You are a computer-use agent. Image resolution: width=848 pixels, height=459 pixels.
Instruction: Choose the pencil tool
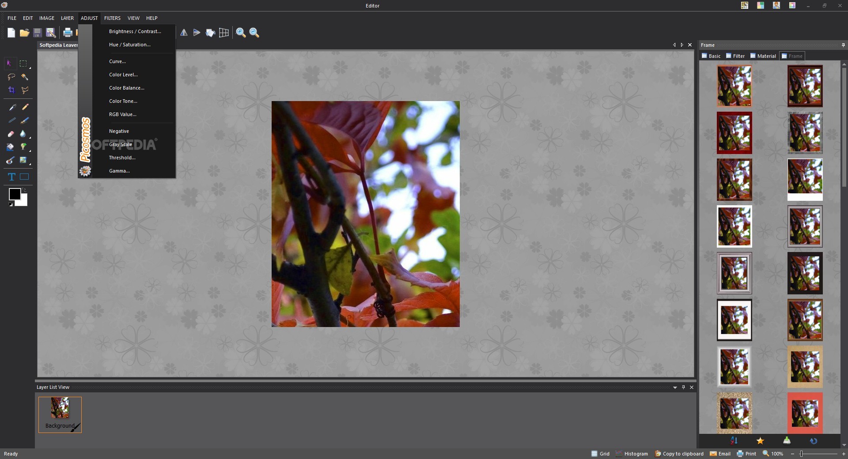click(x=25, y=107)
